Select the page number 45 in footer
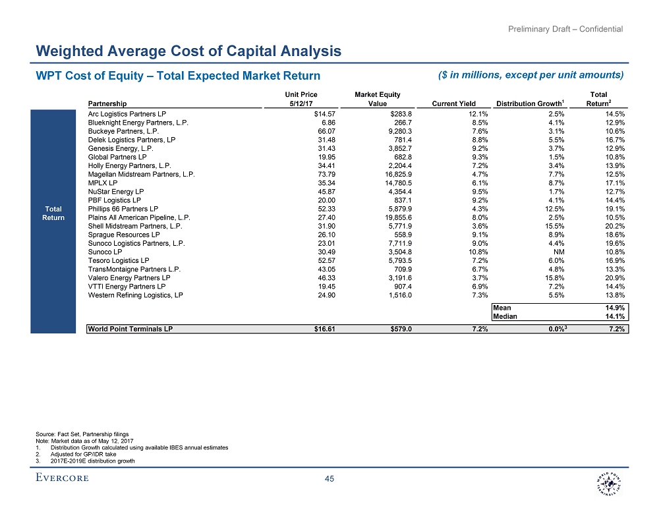Image resolution: width=659 pixels, height=510 pixels. point(330,480)
